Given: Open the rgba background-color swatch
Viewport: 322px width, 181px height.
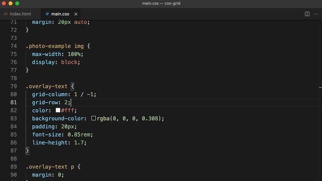Looking at the screenshot, I should point(94,118).
